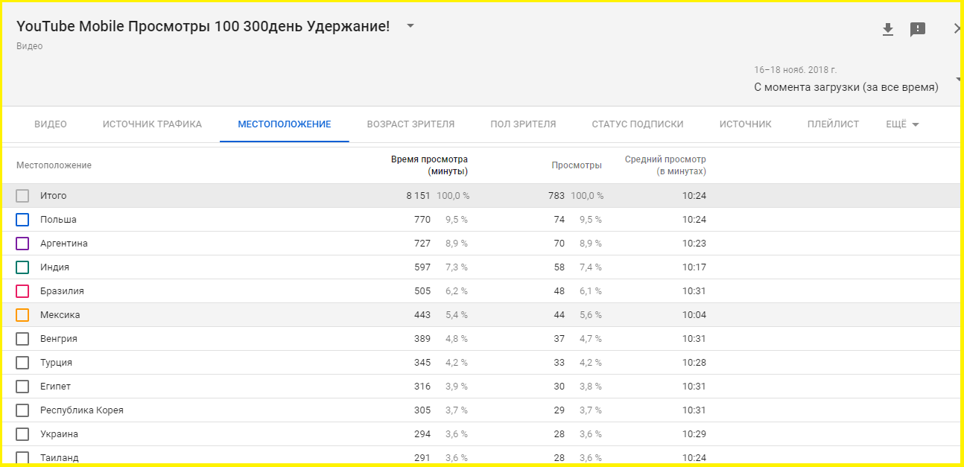Open the Бразилия location link
Viewport: 964px width, 467px height.
point(62,291)
